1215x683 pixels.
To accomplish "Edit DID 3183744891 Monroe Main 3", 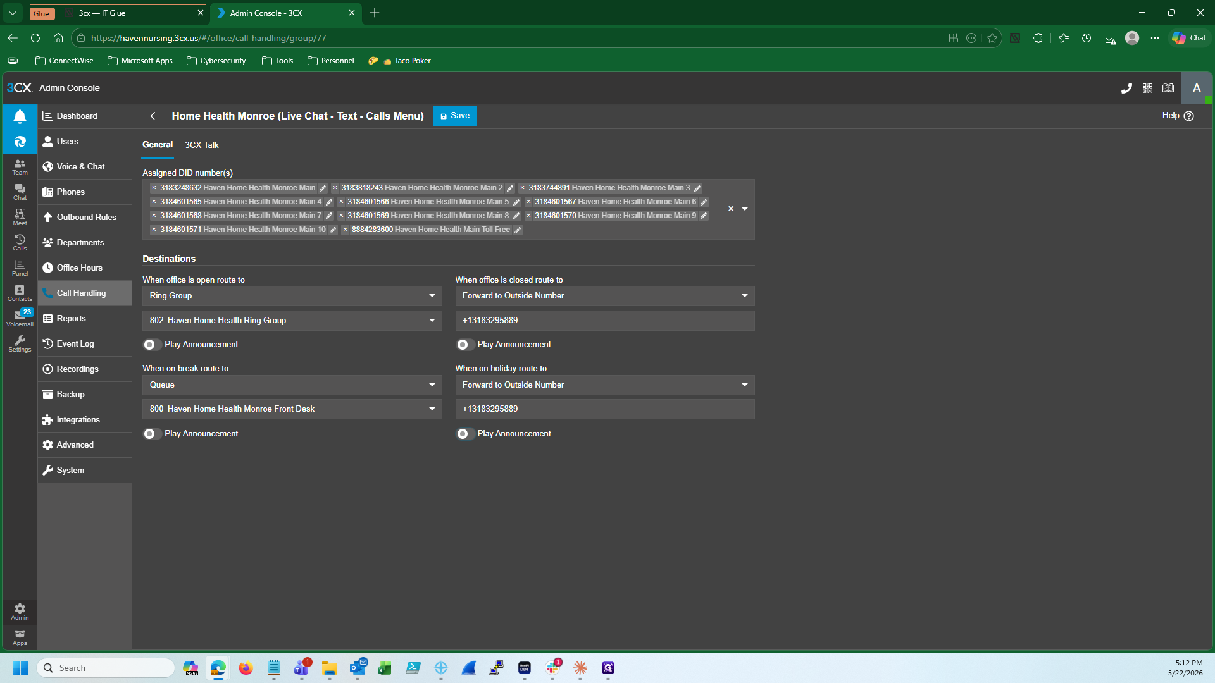I will pyautogui.click(x=697, y=188).
